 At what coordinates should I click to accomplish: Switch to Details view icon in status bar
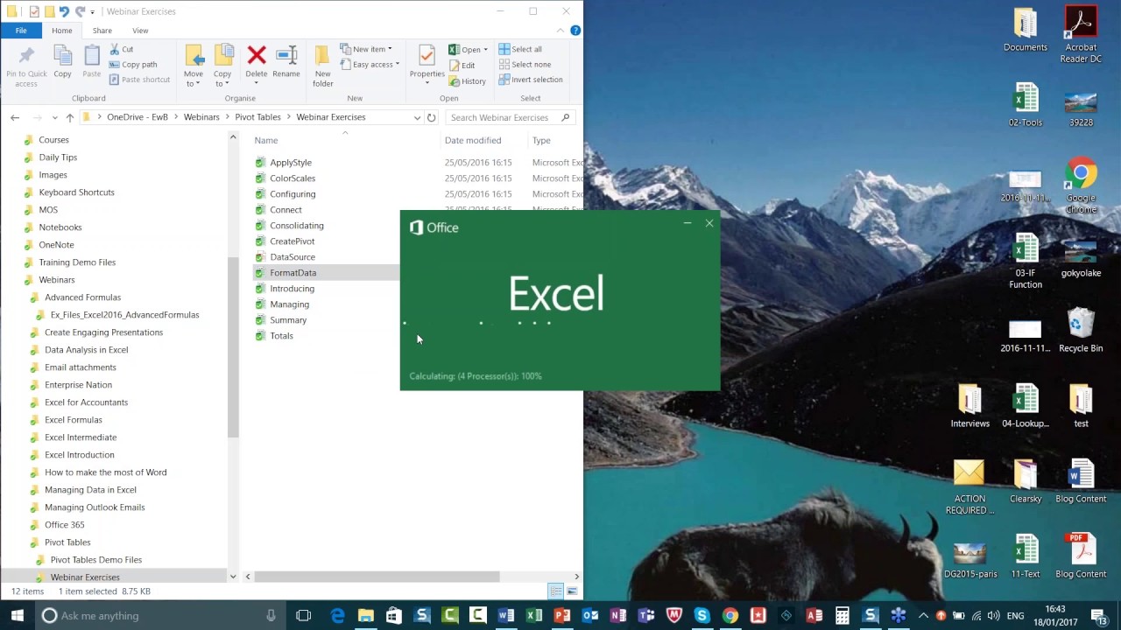[555, 591]
